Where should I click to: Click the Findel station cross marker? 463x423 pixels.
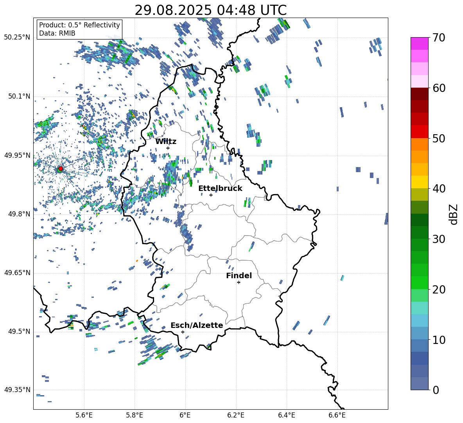[239, 283]
